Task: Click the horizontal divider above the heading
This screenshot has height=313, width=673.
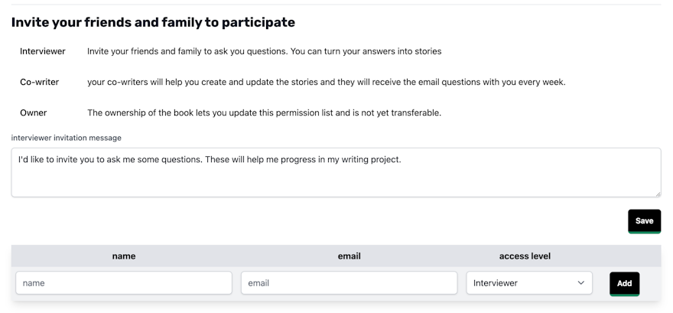Action: click(336, 5)
